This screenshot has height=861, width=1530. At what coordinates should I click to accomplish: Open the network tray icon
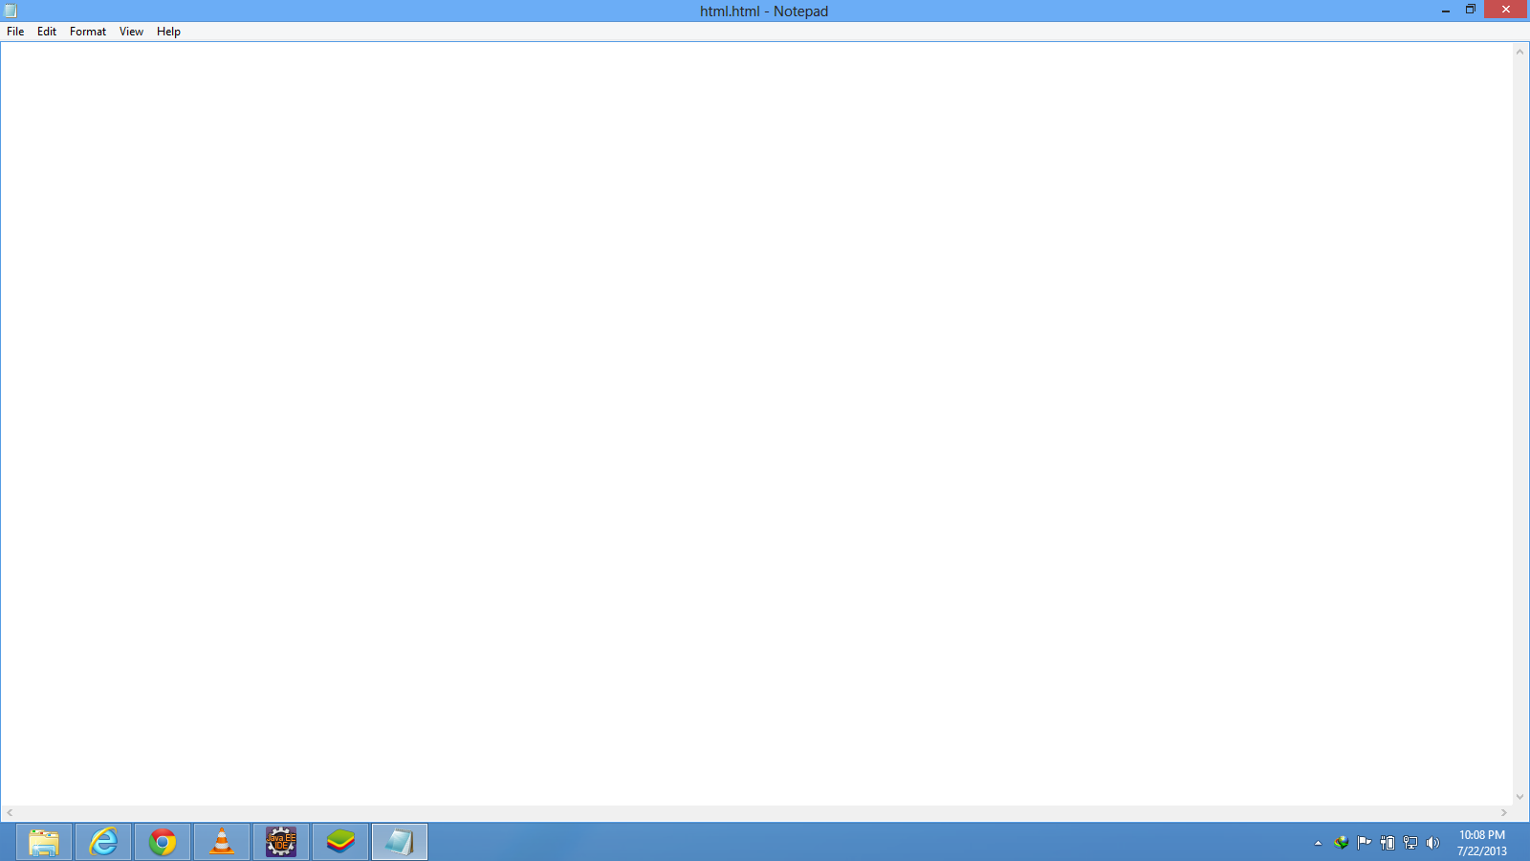tap(1410, 843)
